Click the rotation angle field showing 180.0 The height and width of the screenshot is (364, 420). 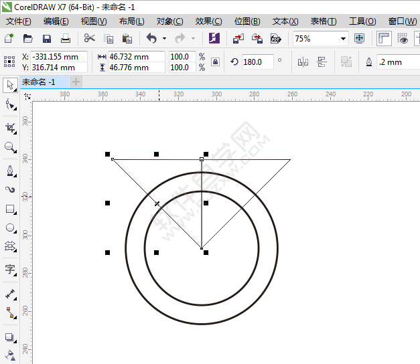(257, 62)
